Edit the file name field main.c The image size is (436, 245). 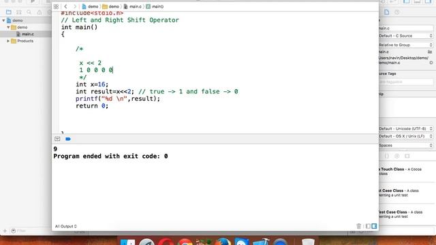point(406,28)
